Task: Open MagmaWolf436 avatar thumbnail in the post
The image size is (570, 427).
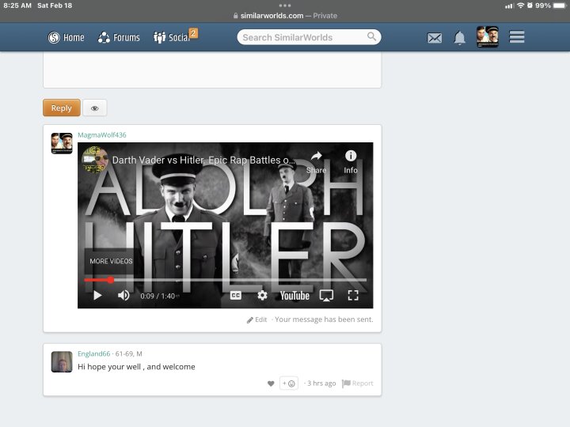Action: tap(62, 143)
